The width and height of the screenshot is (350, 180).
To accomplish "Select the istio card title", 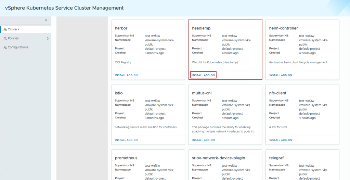I will (119, 93).
